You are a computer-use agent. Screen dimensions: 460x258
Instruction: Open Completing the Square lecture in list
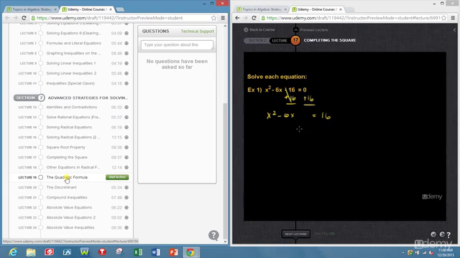(x=67, y=158)
